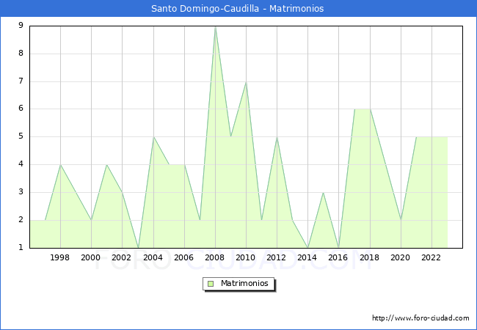The image size is (477, 330).
Task: Select the 2016 x-axis label
Action: tap(338, 257)
